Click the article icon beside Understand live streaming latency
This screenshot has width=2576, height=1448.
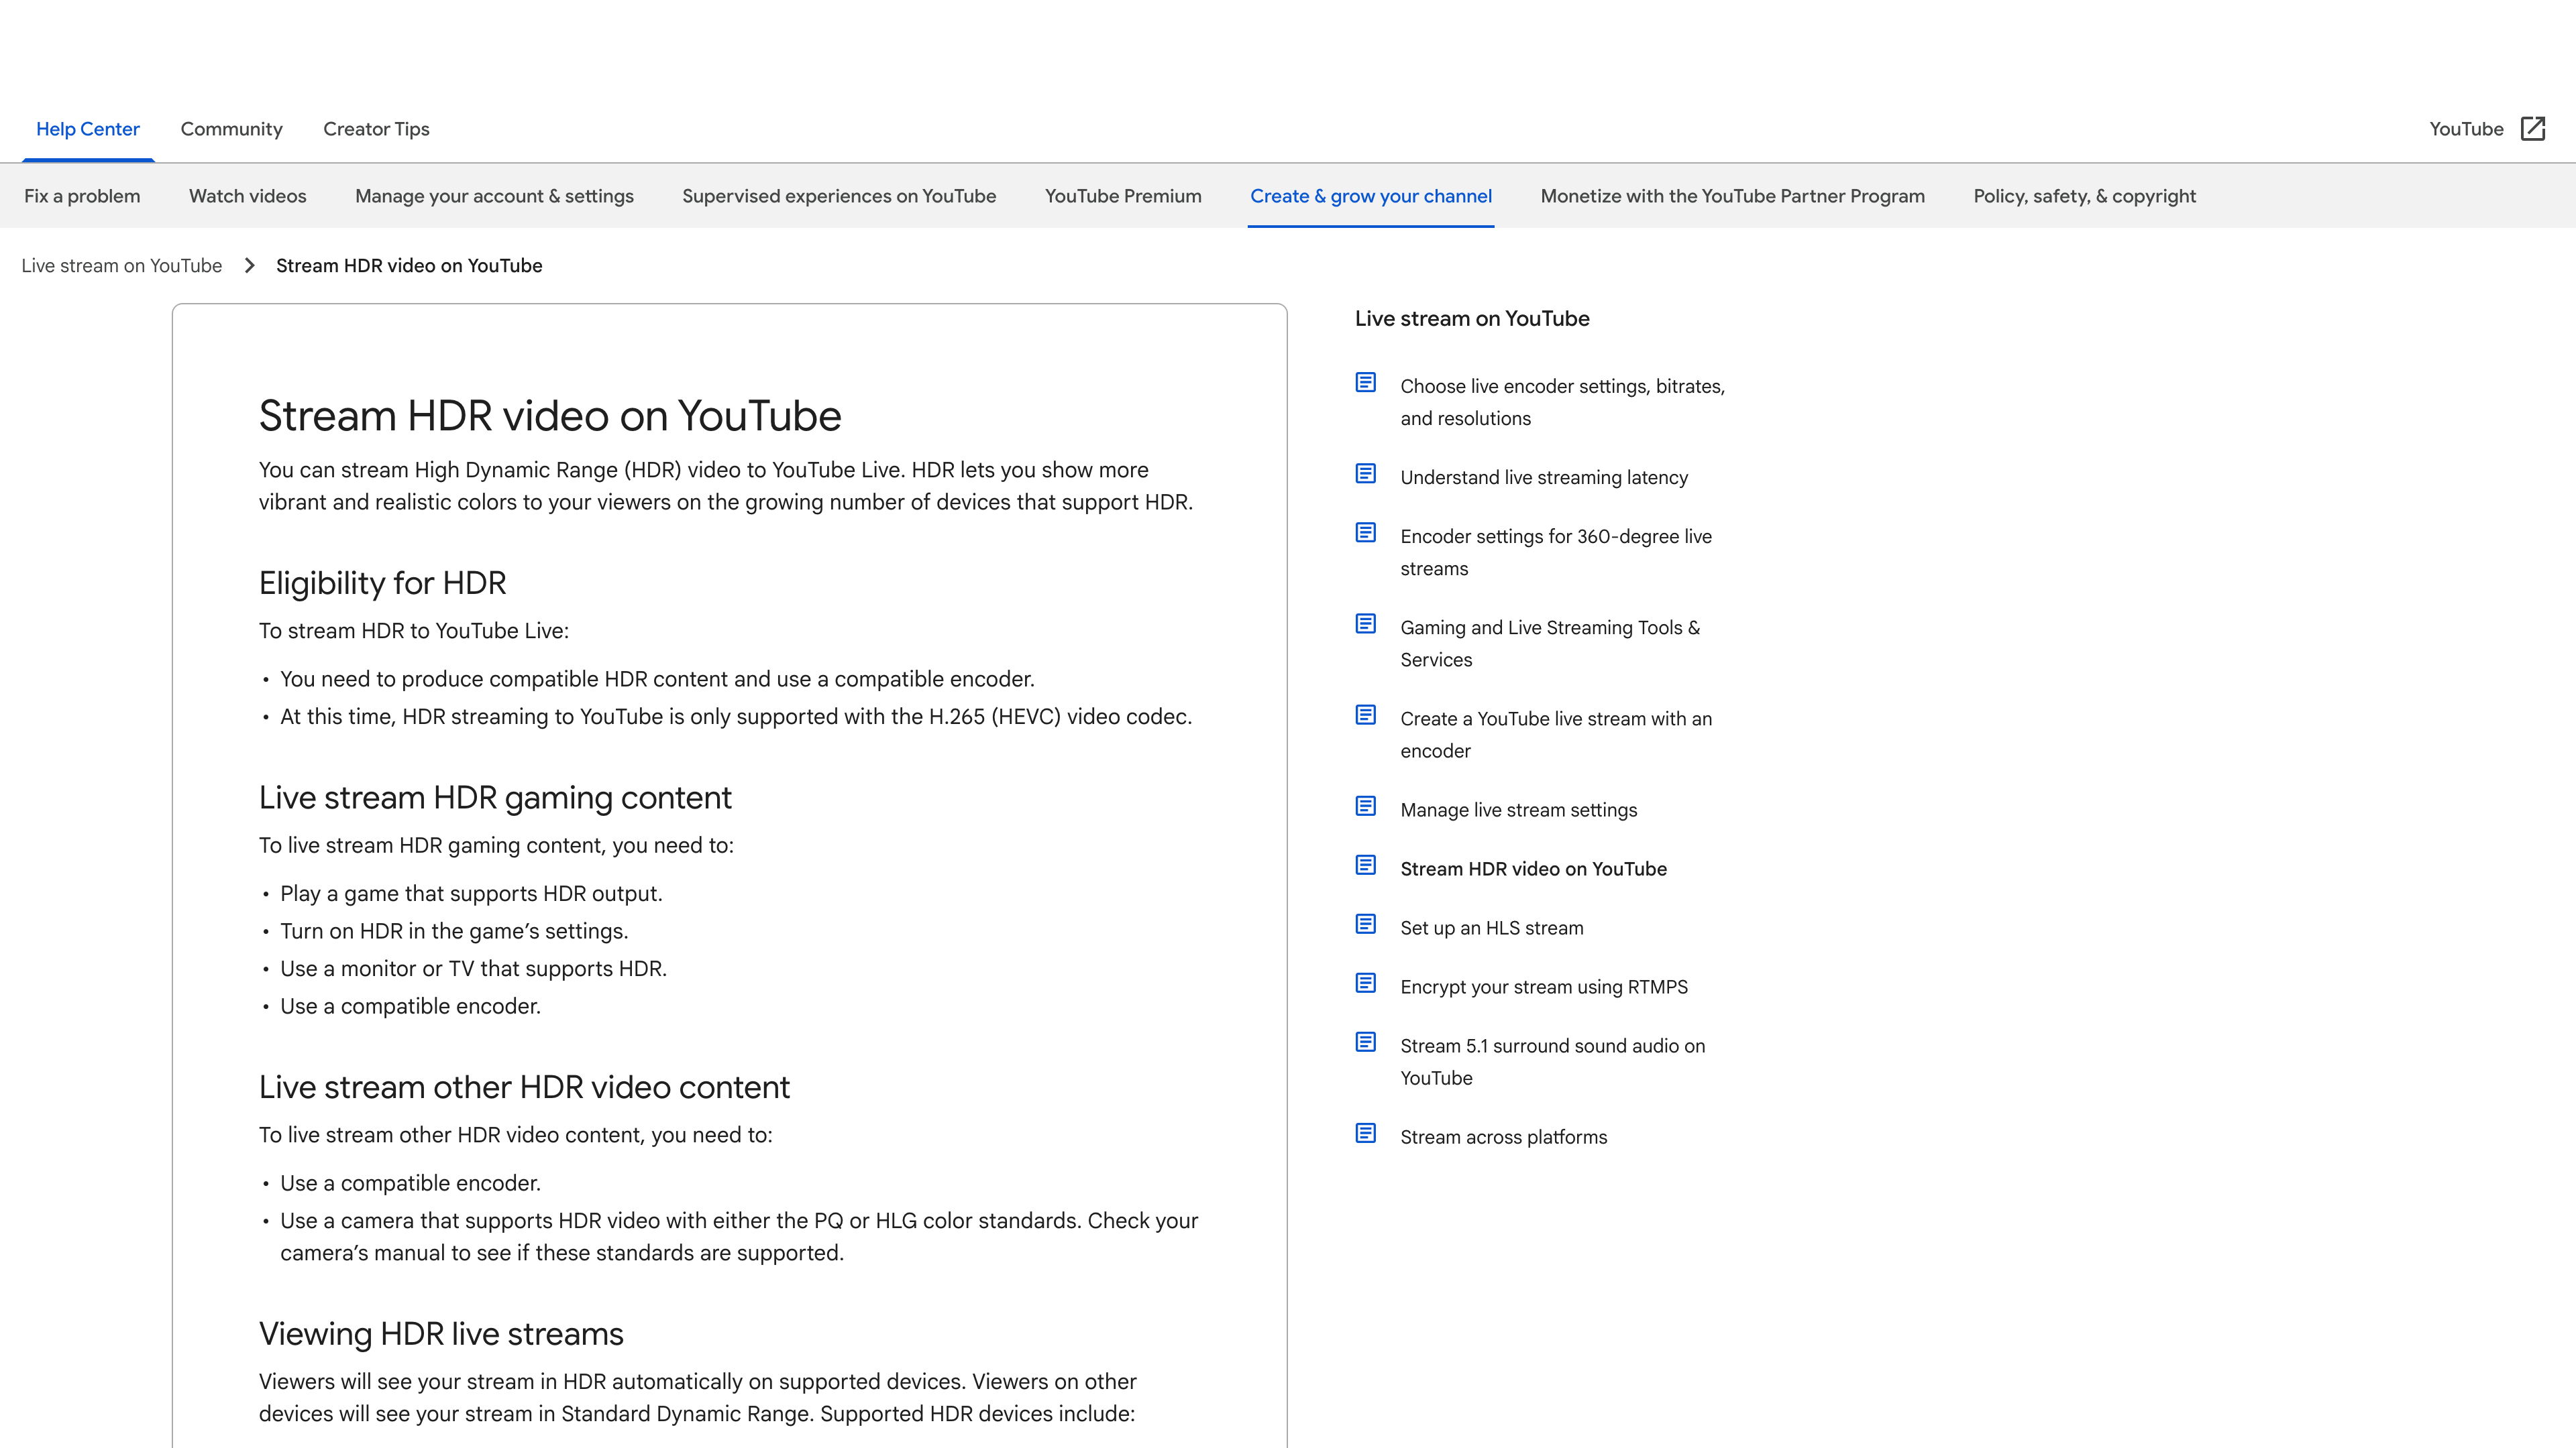pos(1365,474)
